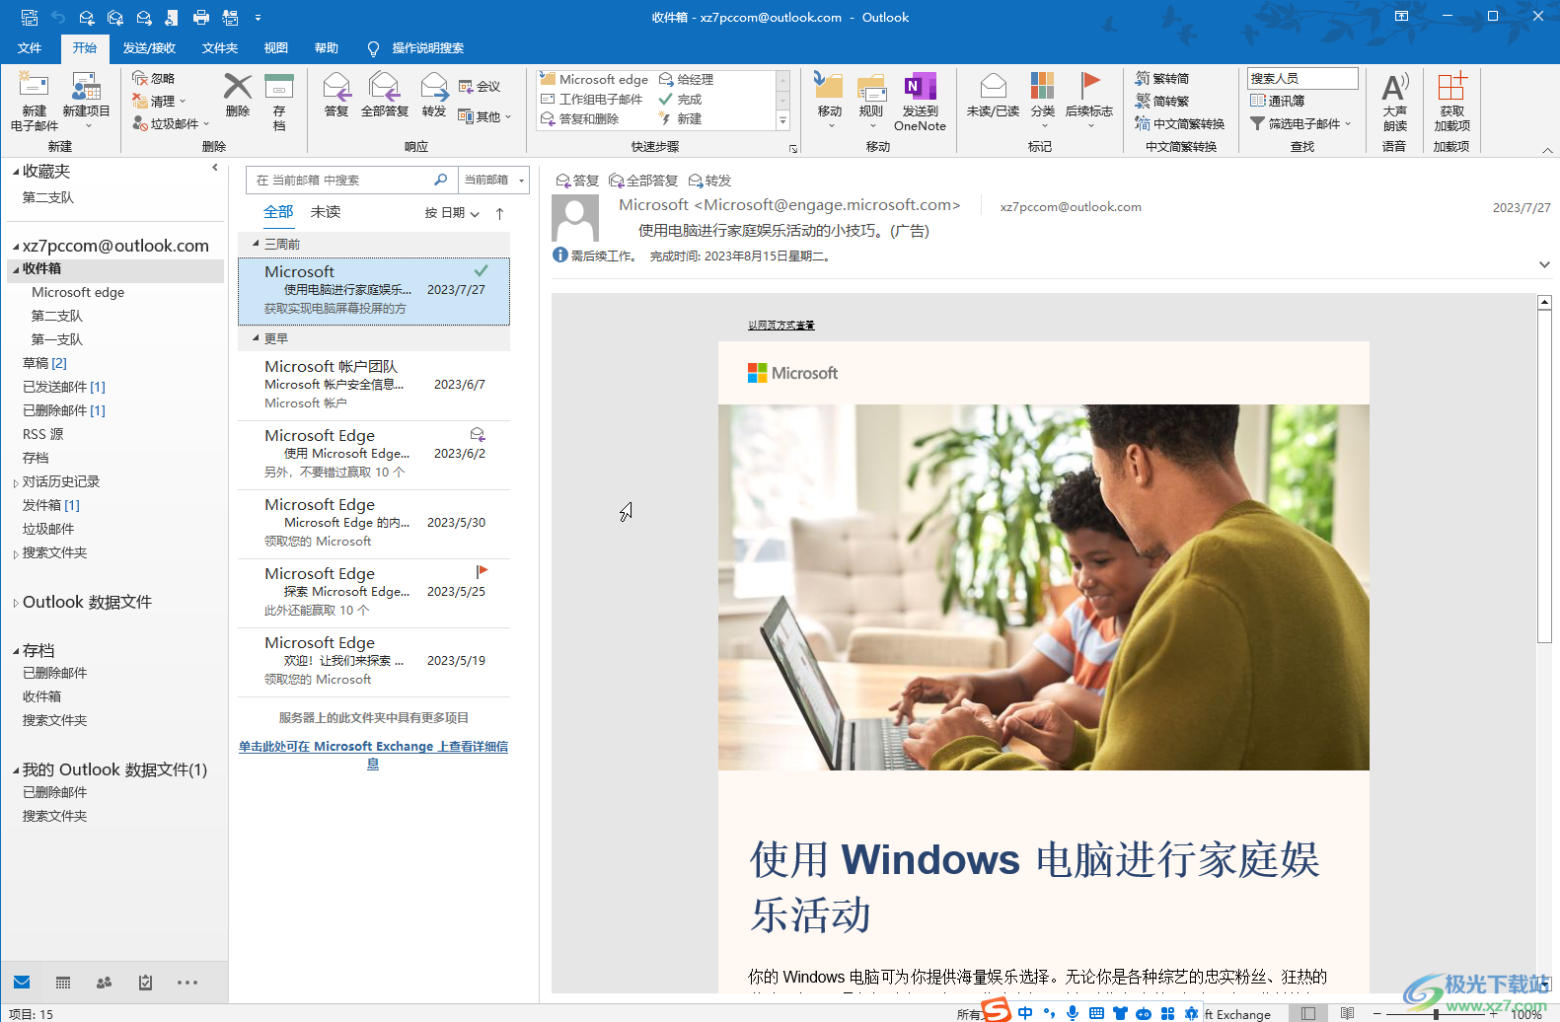Archive the selected message
This screenshot has height=1022, width=1560.
279,102
